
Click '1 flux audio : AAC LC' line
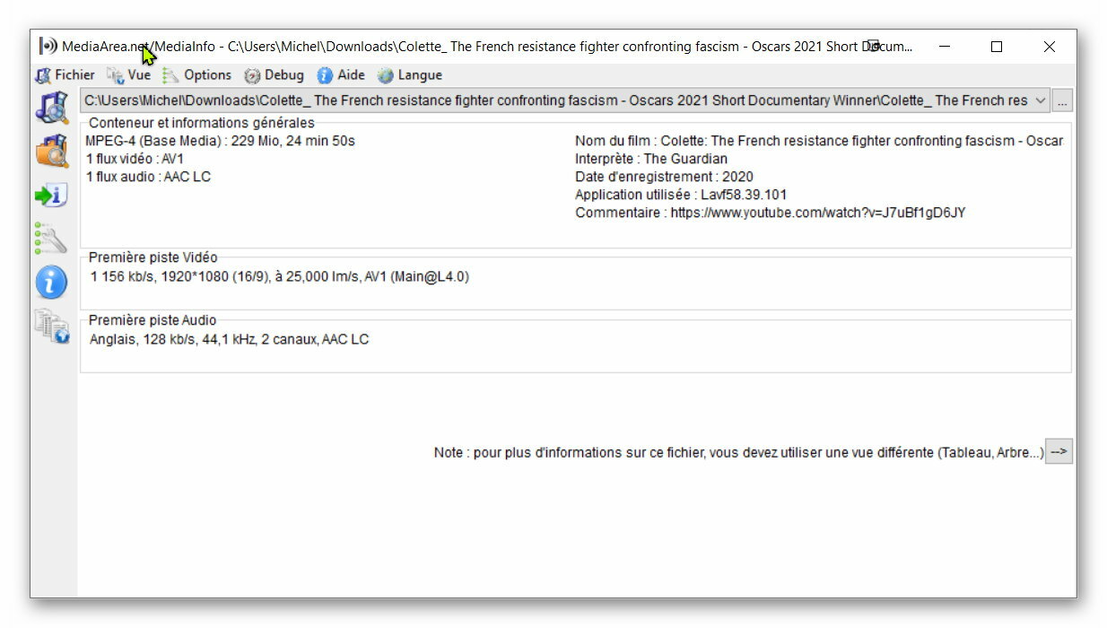(x=148, y=177)
